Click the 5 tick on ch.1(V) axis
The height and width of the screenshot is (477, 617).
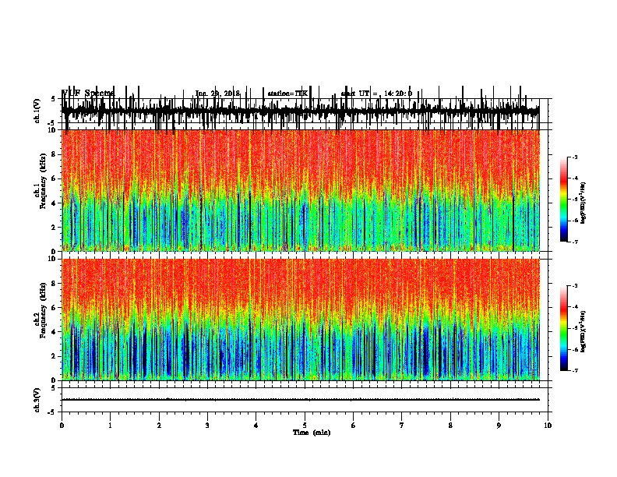[x=53, y=99]
